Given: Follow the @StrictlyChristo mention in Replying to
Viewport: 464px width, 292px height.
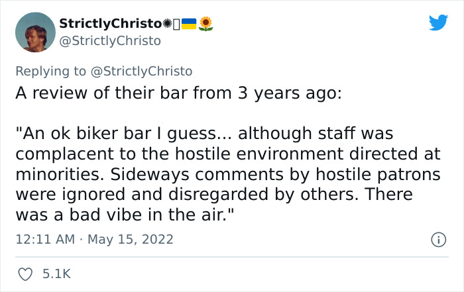Looking at the screenshot, I should [148, 72].
